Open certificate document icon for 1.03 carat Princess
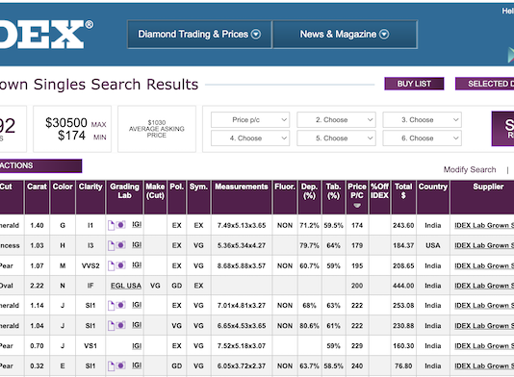 click(111, 245)
